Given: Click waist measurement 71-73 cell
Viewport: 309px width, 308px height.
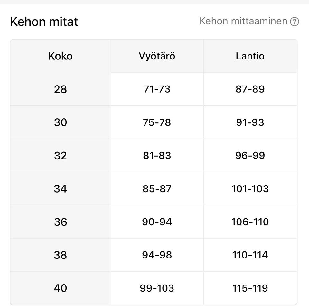Looking at the screenshot, I should 157,89.
